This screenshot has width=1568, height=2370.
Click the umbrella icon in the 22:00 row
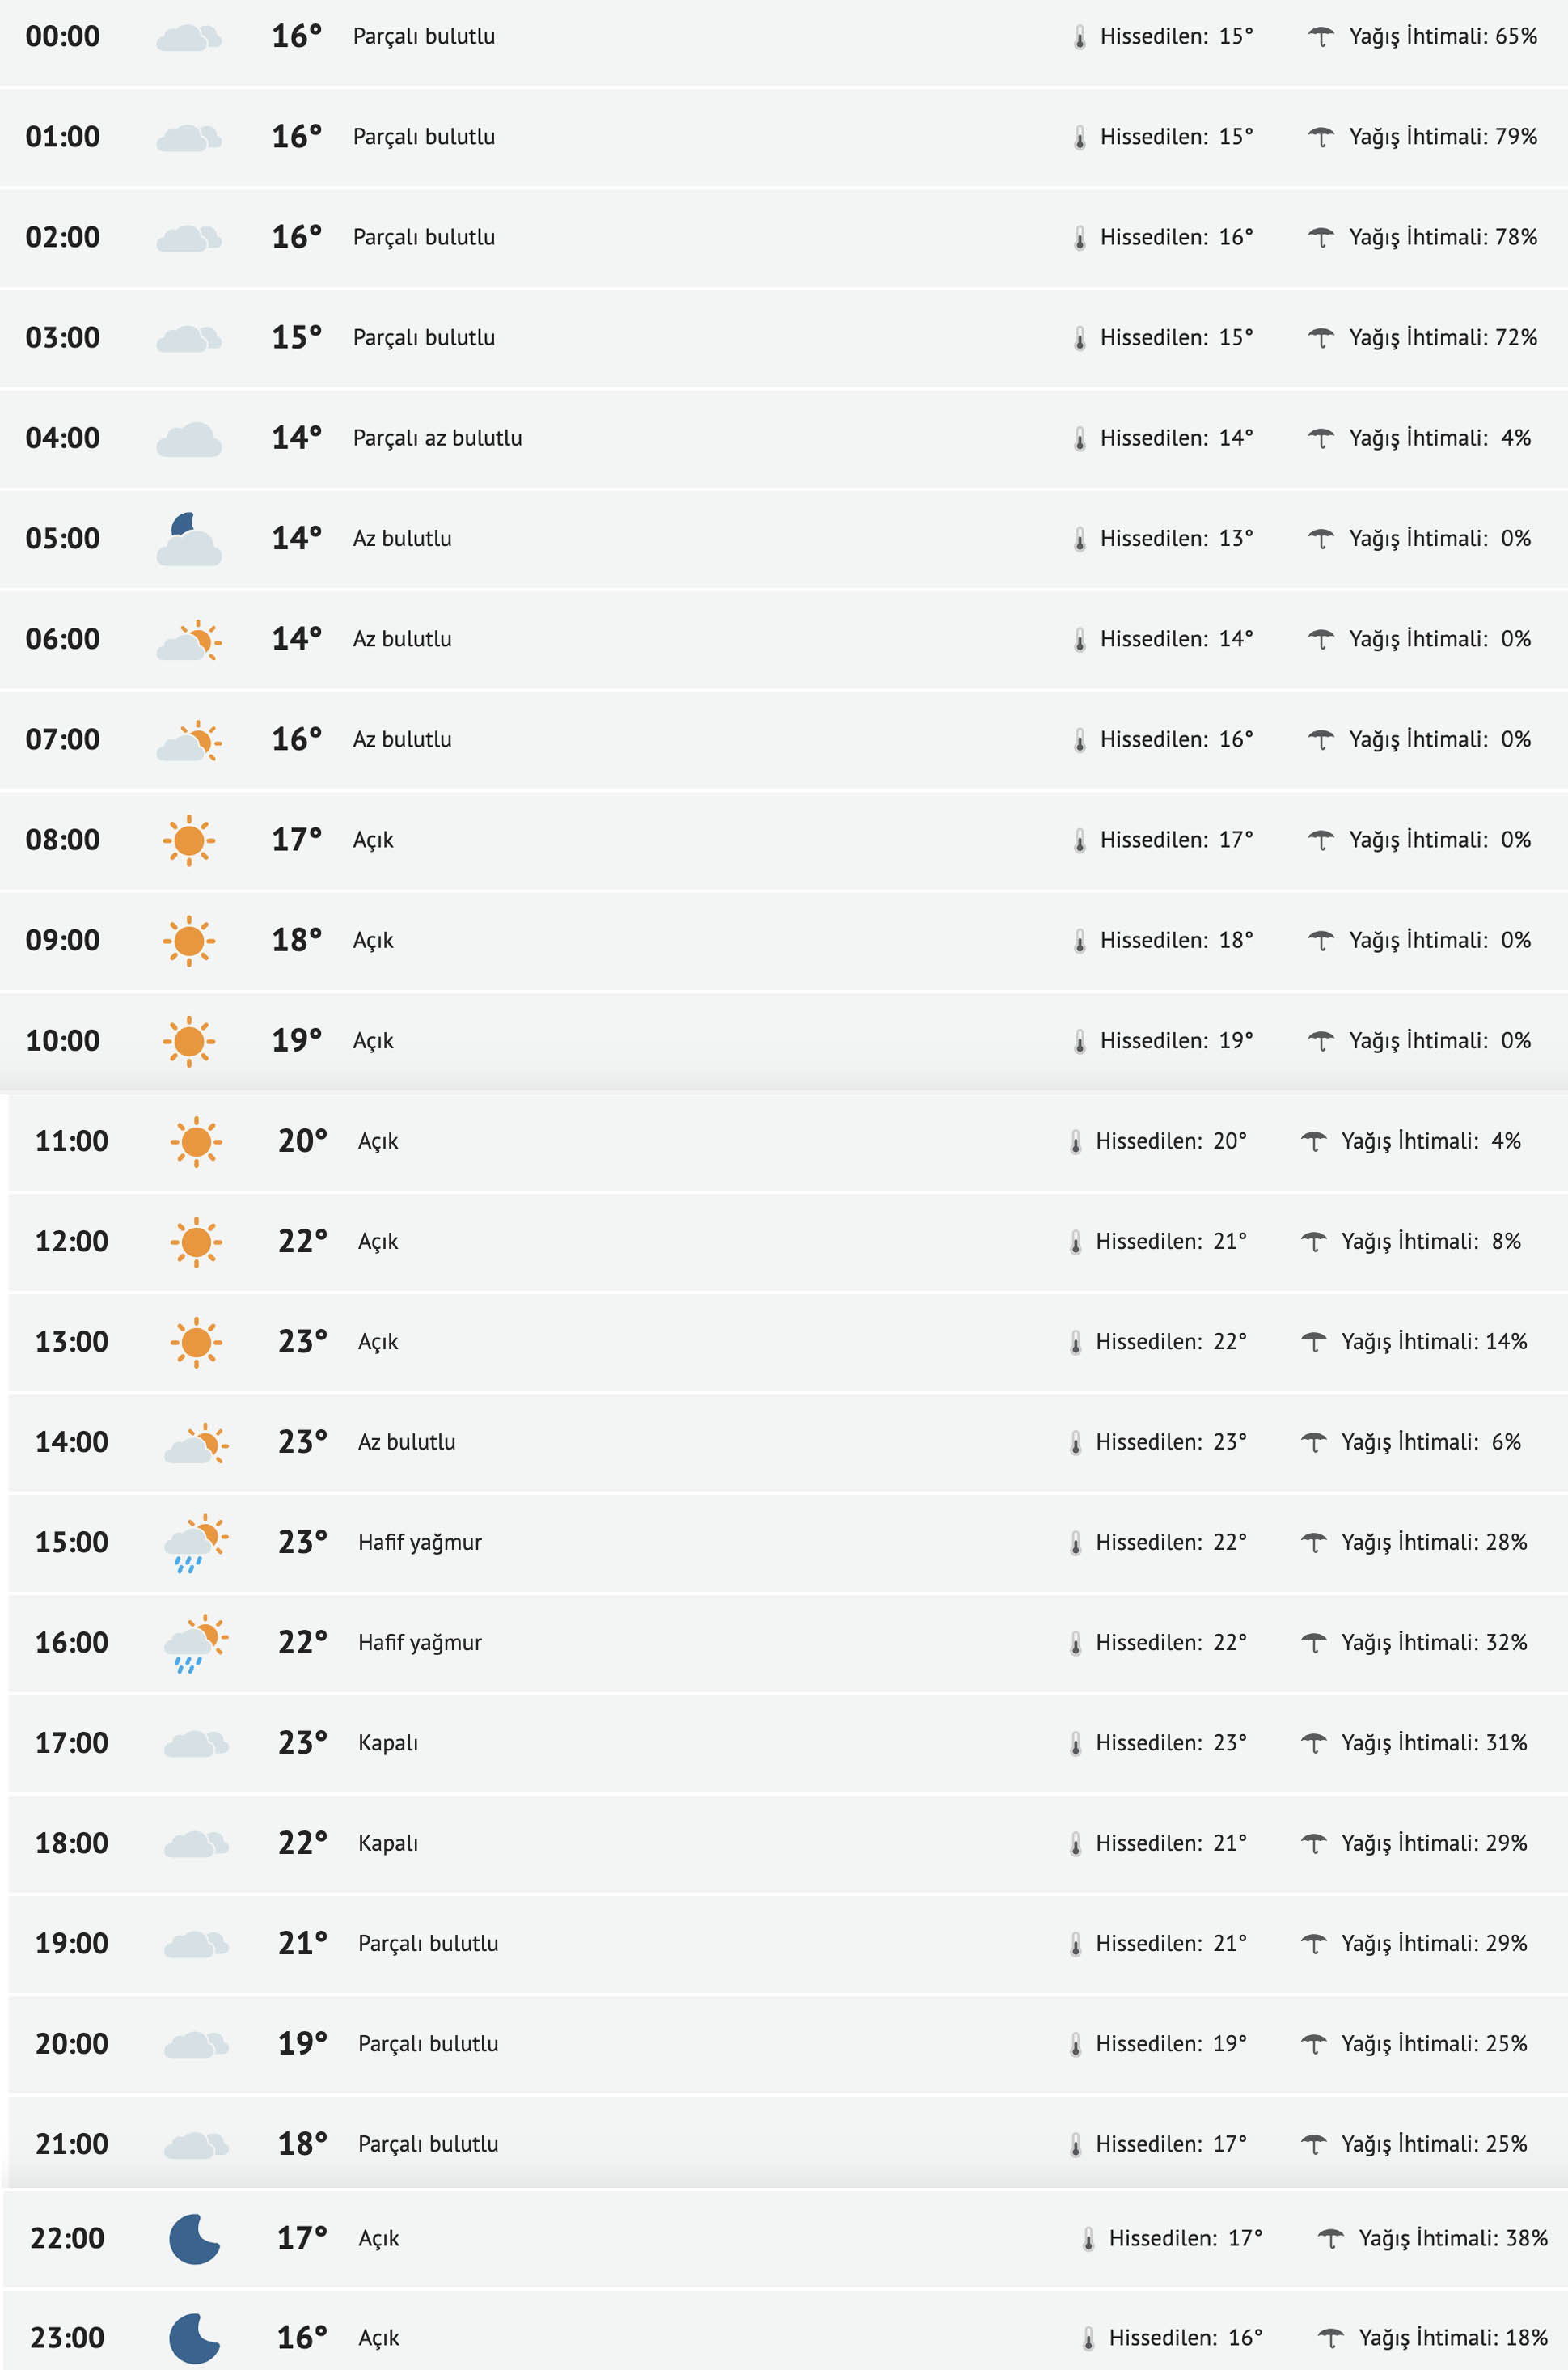point(1330,2239)
